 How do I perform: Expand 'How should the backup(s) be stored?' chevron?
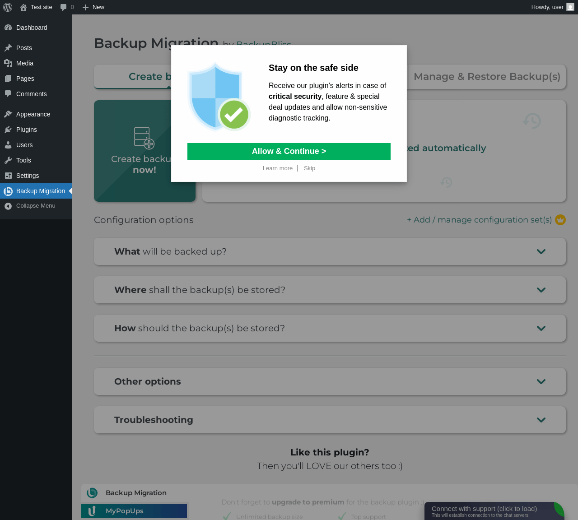tap(541, 328)
